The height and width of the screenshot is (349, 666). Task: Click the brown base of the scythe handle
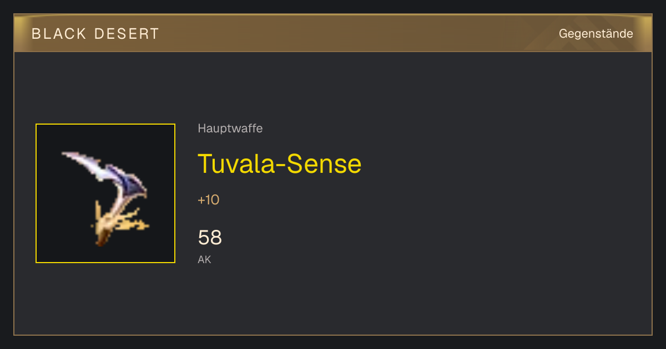100,241
